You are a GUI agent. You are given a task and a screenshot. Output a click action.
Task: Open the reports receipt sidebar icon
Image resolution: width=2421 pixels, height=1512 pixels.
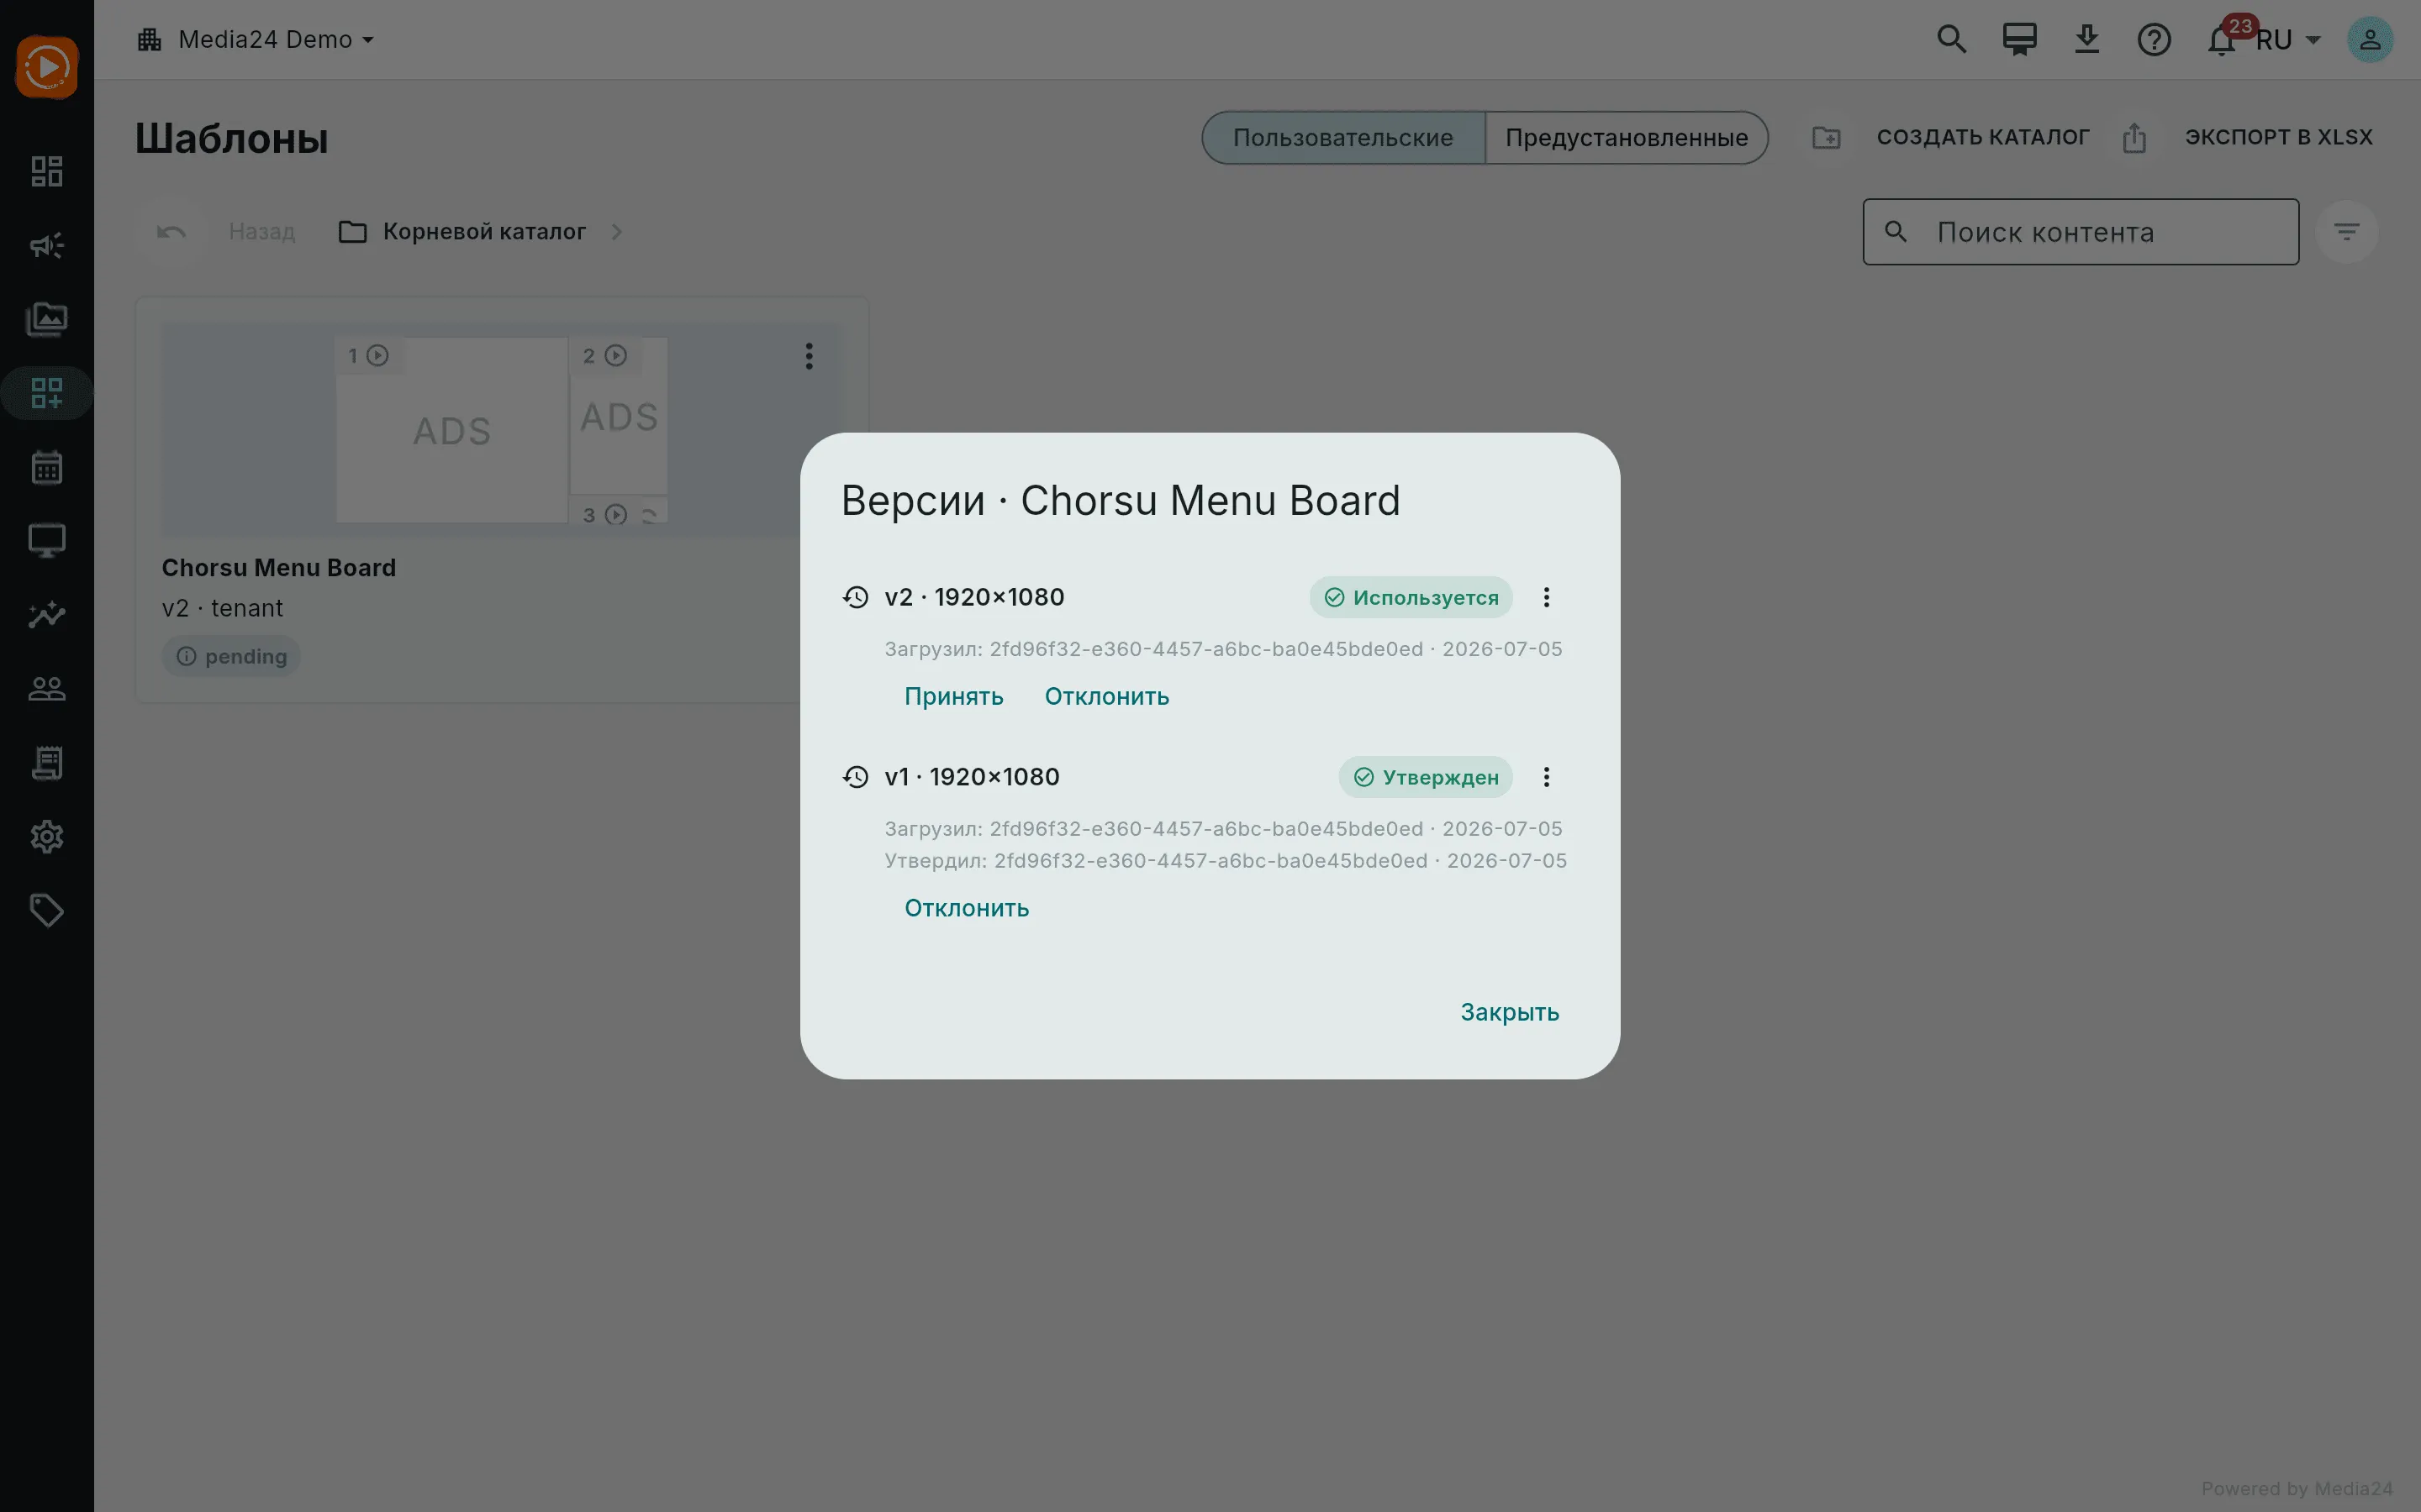pyautogui.click(x=47, y=763)
